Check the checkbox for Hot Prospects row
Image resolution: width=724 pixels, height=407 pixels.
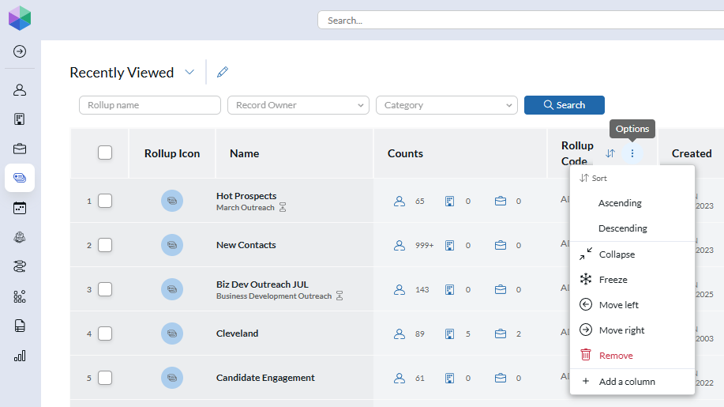click(x=105, y=201)
